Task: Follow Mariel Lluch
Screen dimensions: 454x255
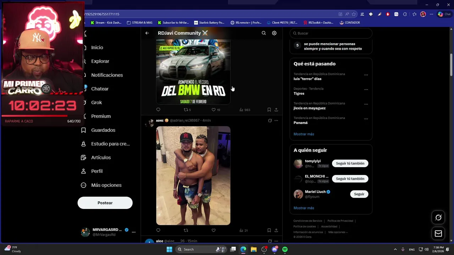Action: click(x=359, y=194)
